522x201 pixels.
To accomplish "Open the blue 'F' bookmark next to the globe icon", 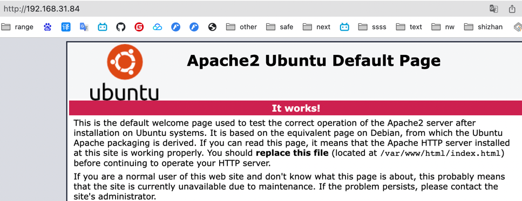I will [x=194, y=27].
